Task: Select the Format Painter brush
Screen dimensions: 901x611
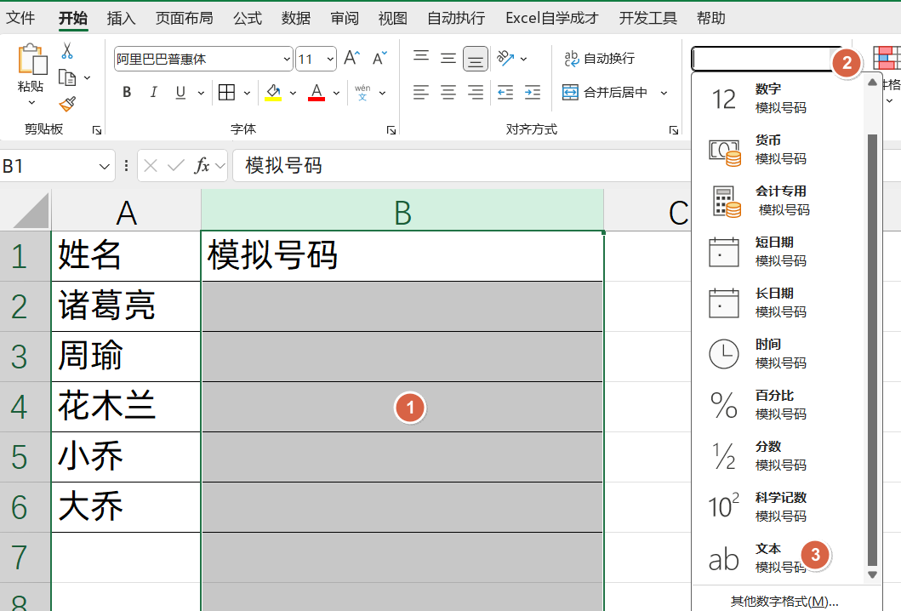Action: pyautogui.click(x=67, y=104)
